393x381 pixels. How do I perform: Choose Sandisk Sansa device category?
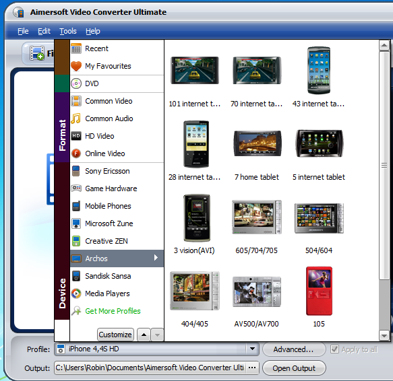pos(117,276)
